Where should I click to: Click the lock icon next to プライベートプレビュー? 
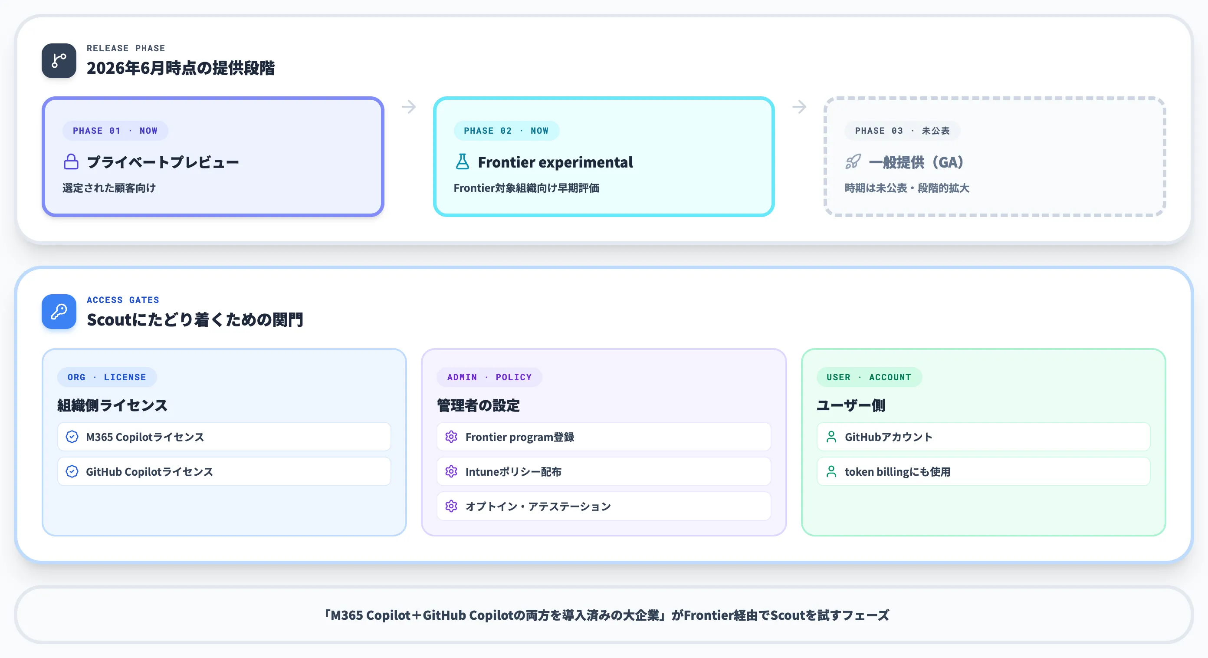point(71,162)
